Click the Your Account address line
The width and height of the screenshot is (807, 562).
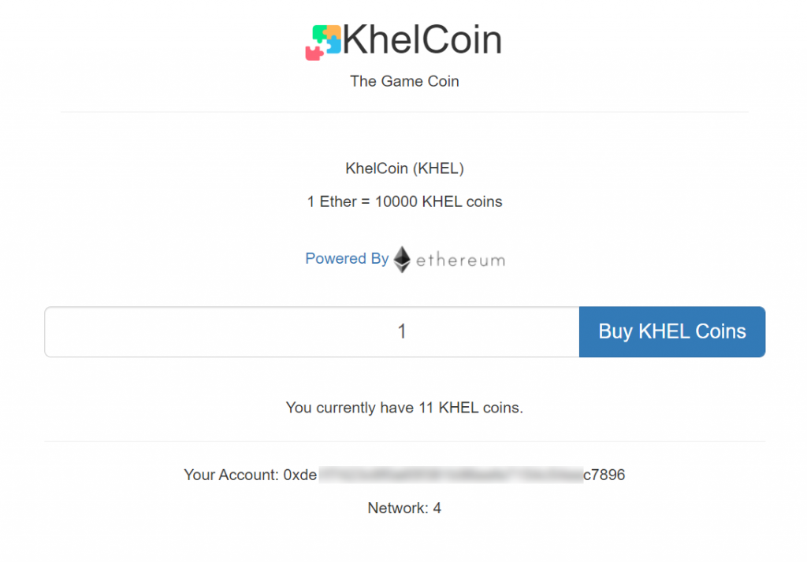(x=404, y=475)
